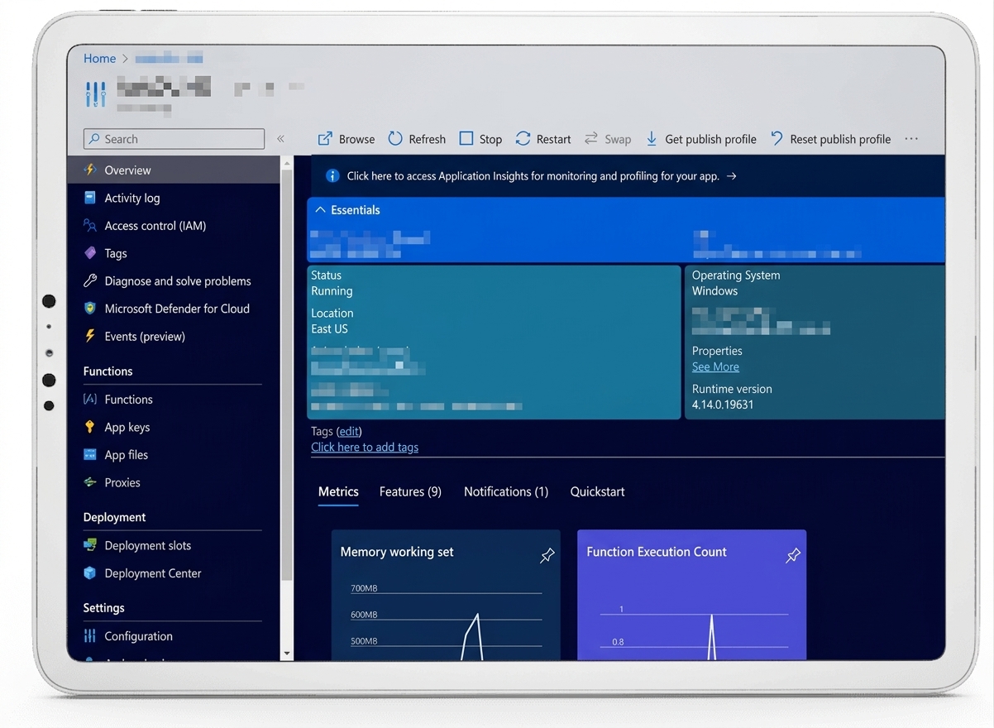Screen dimensions: 994x728
Task: Click the sidebar scrollbar thumb
Action: pyautogui.click(x=287, y=375)
